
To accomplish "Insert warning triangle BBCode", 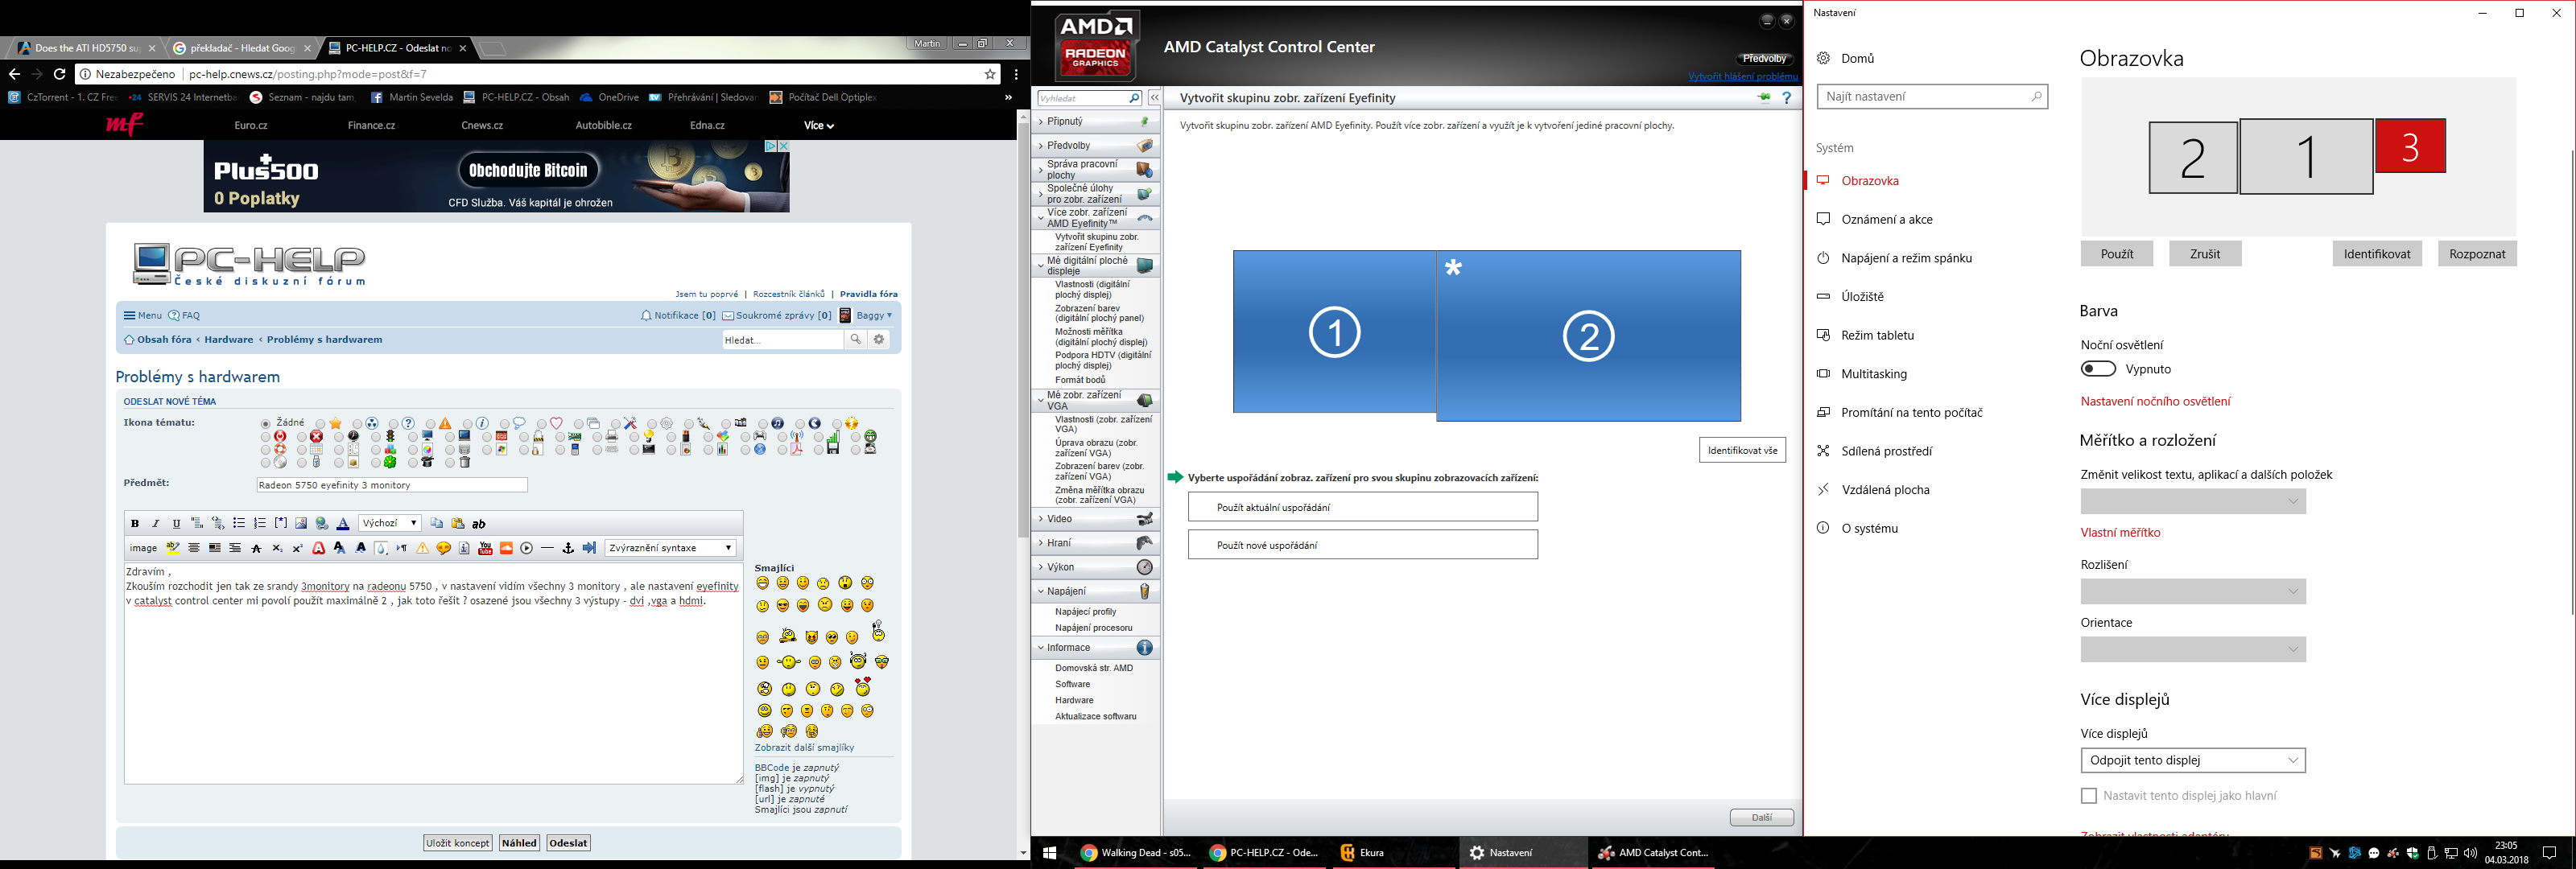I will click(422, 548).
